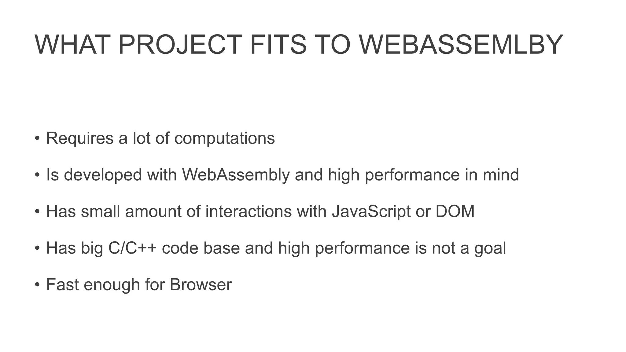Click the word 'JavaScript' in the third bullet
Image resolution: width=626 pixels, height=352 pixels.
[371, 211]
